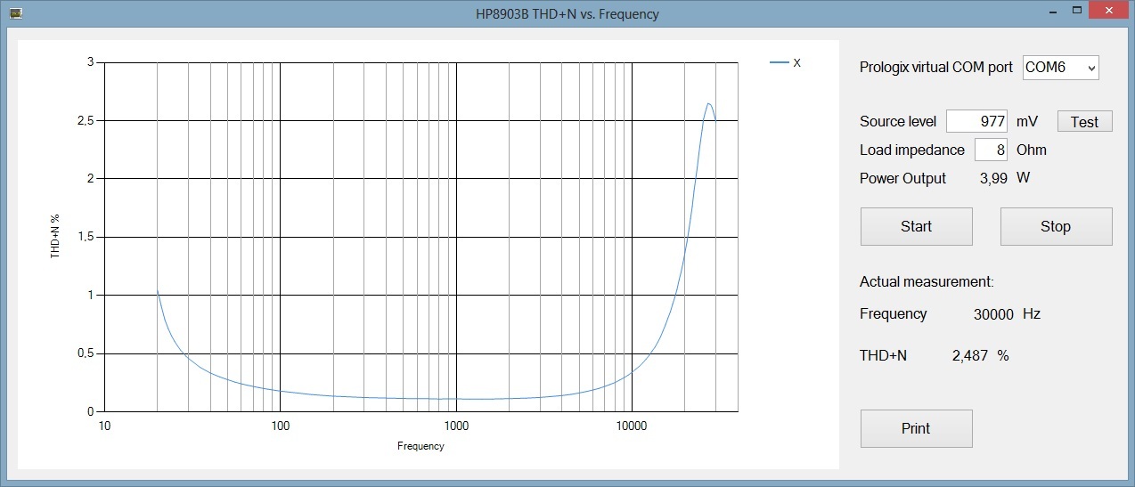The image size is (1135, 487).
Task: Click the Frequency value 30000
Action: [x=994, y=313]
